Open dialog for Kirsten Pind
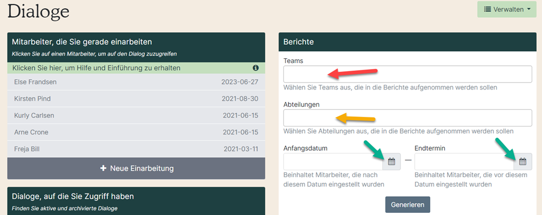The image size is (542, 215). click(136, 99)
